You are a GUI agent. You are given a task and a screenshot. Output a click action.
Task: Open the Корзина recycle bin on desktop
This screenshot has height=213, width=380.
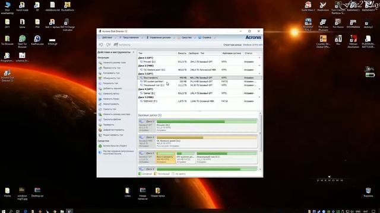368,192
